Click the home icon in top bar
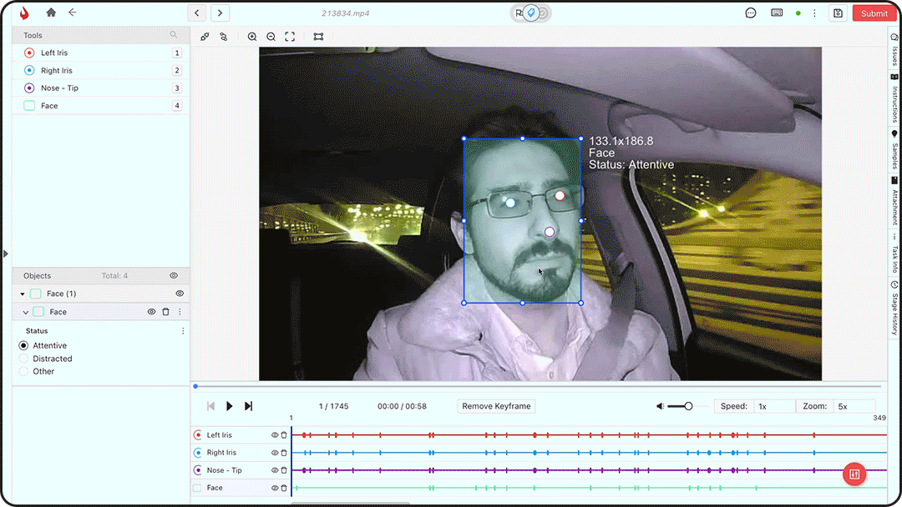 coord(52,13)
